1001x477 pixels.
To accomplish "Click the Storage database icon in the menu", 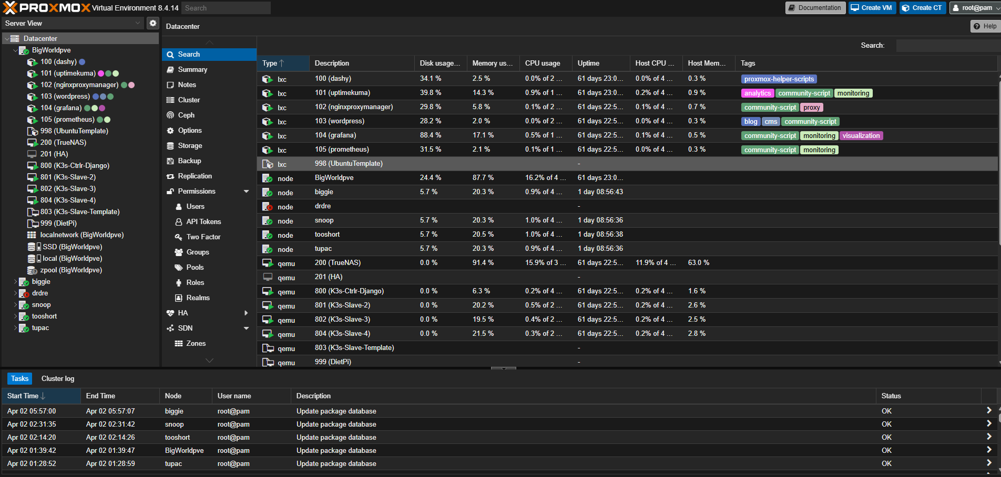I will point(170,146).
